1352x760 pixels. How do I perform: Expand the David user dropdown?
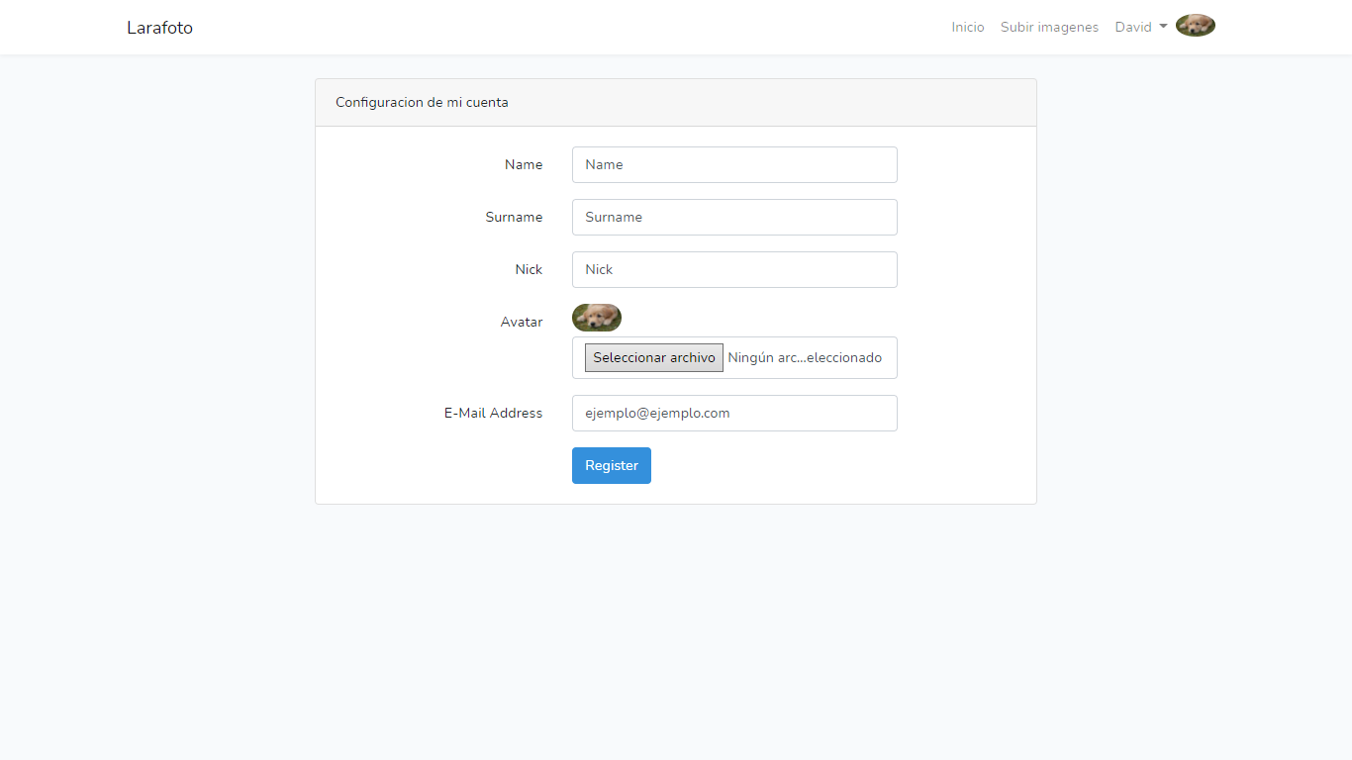point(1141,27)
